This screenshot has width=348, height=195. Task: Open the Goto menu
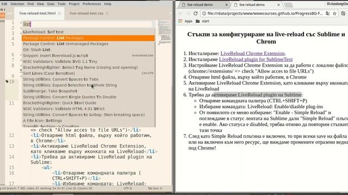[51, 4]
